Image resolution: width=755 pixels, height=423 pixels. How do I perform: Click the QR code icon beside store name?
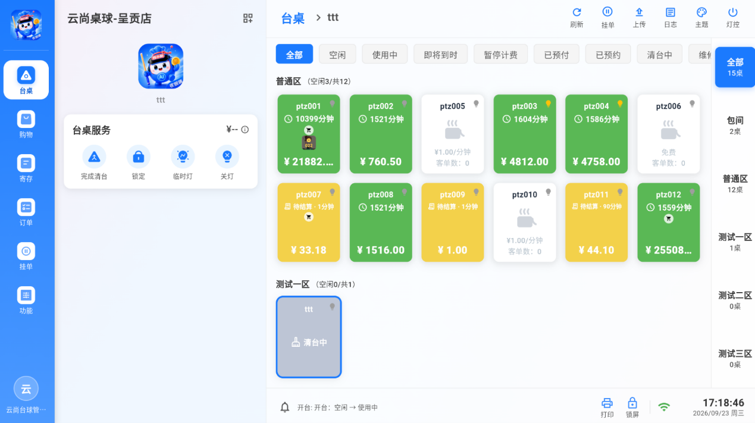coord(248,18)
